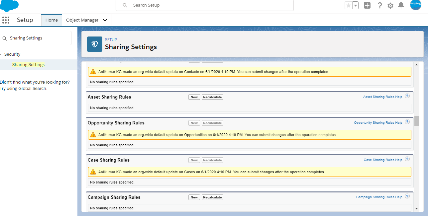Click the Asset Sharing Rules help icon
The height and width of the screenshot is (216, 428).
click(x=407, y=96)
